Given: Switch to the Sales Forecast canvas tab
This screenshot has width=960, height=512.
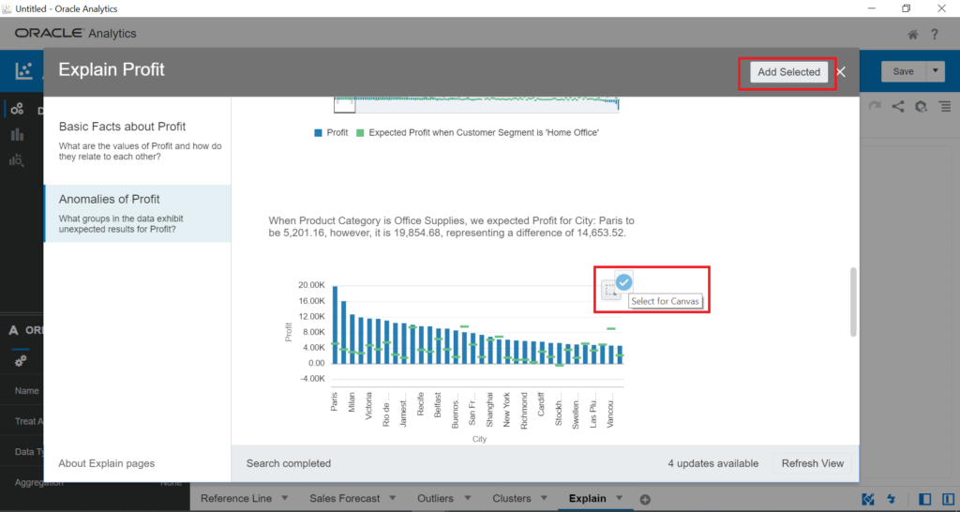Looking at the screenshot, I should coord(345,499).
